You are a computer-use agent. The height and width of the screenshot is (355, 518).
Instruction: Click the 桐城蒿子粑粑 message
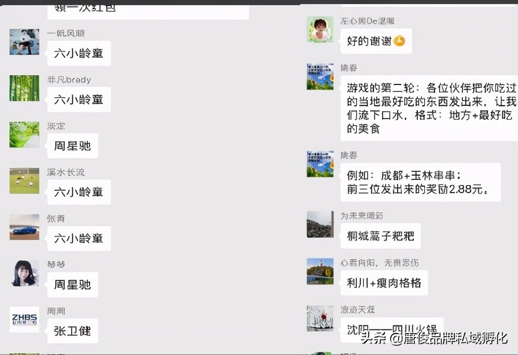(380, 236)
